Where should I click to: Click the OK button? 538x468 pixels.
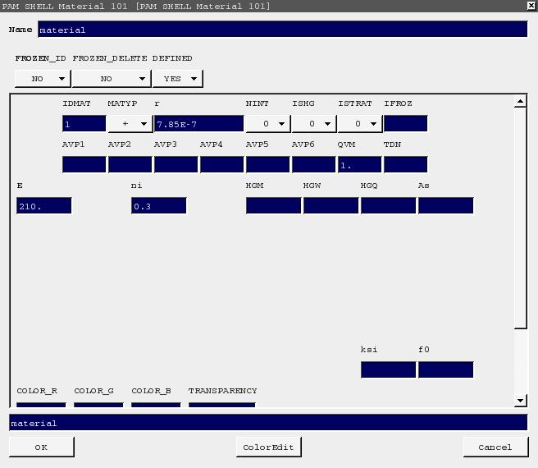pos(42,447)
